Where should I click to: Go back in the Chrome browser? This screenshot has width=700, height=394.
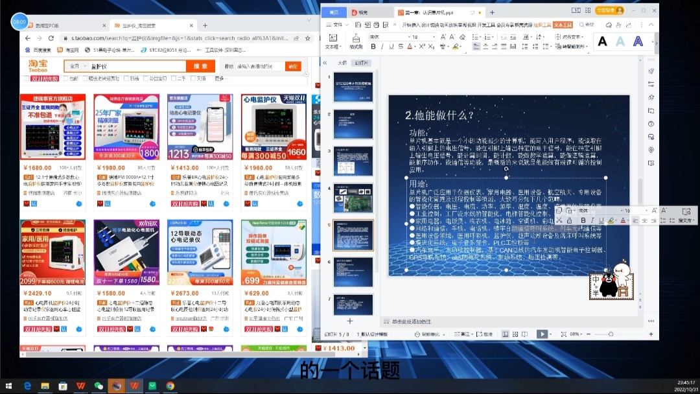point(28,38)
